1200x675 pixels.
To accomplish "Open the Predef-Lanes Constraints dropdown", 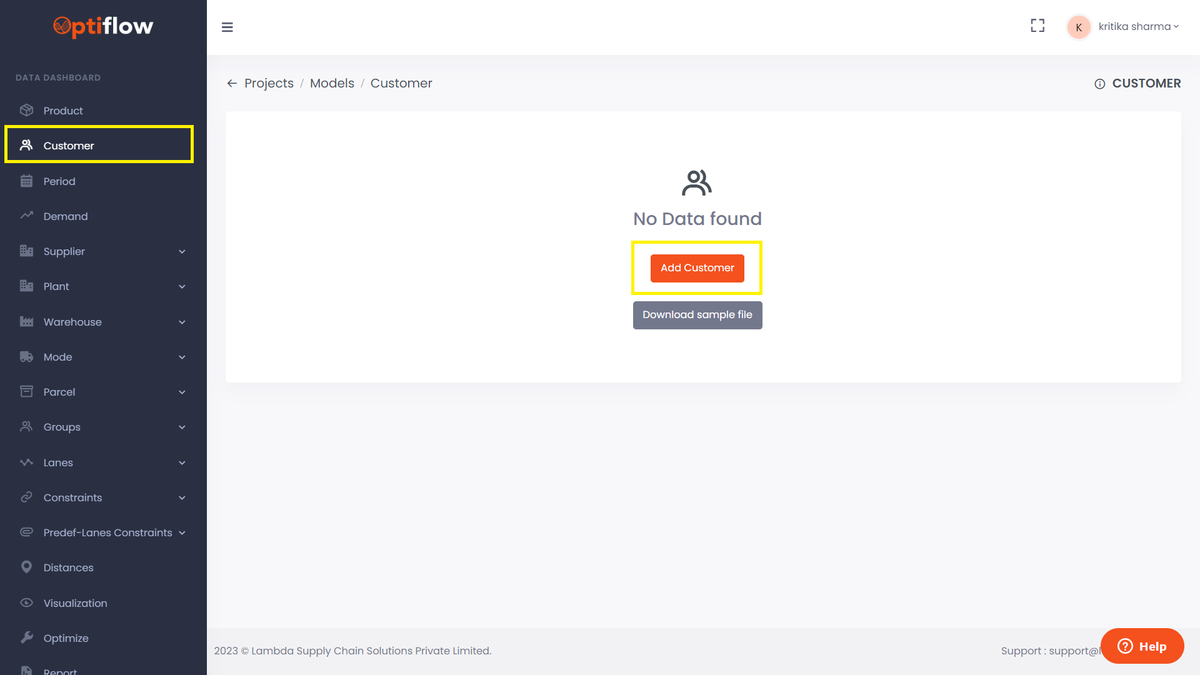I will [182, 532].
